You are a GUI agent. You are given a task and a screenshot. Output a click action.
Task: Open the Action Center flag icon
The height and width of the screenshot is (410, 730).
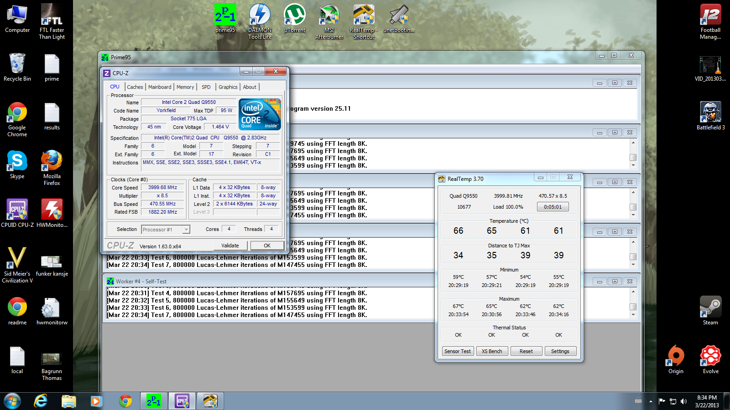tap(662, 401)
